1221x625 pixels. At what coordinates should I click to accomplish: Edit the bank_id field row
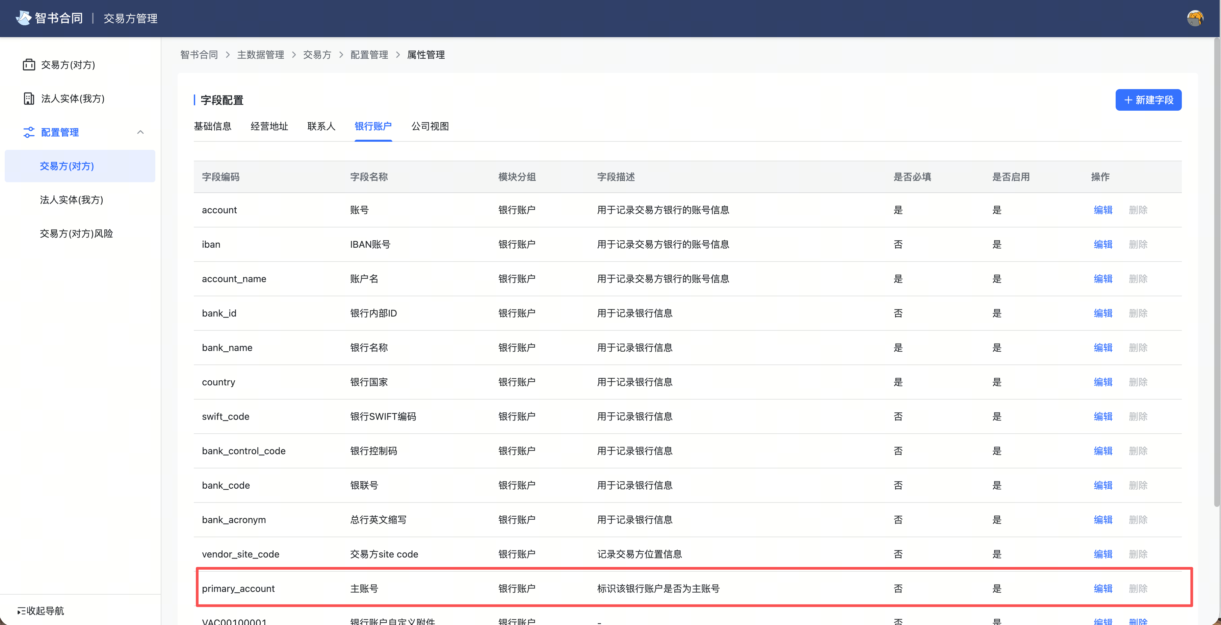point(1103,313)
